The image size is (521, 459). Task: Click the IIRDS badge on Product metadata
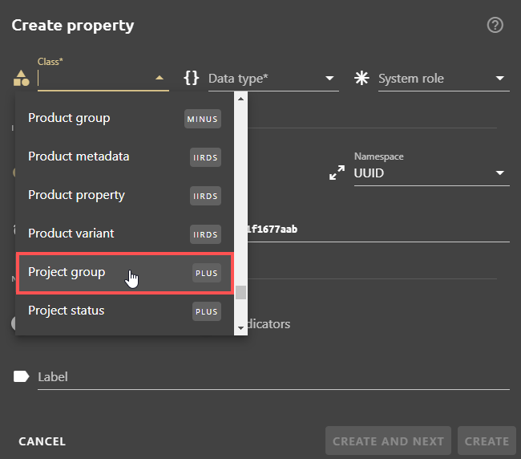205,157
